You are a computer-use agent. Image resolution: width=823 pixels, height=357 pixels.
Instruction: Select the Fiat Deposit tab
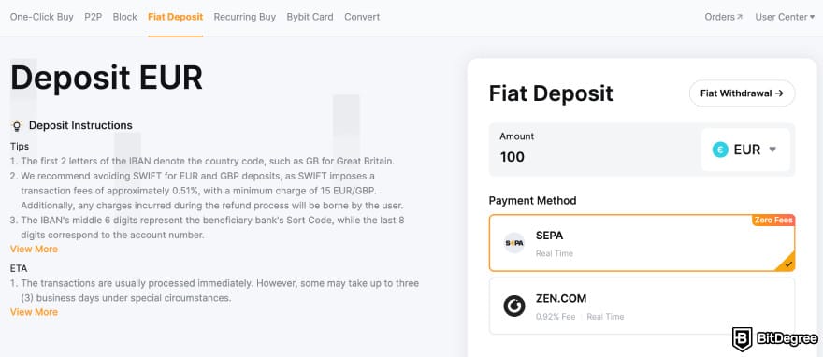click(x=175, y=17)
